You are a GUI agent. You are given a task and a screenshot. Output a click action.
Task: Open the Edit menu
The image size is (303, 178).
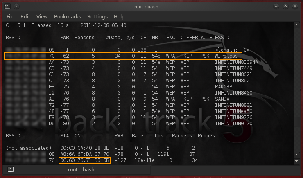25,17
